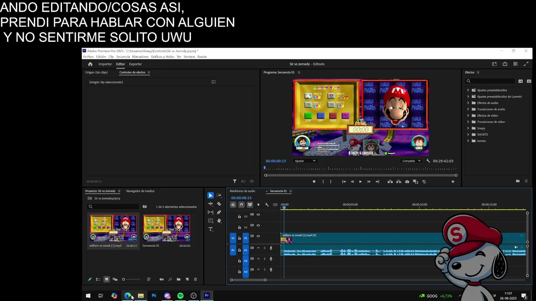Click Lift button in Program Monitor

coord(390,182)
